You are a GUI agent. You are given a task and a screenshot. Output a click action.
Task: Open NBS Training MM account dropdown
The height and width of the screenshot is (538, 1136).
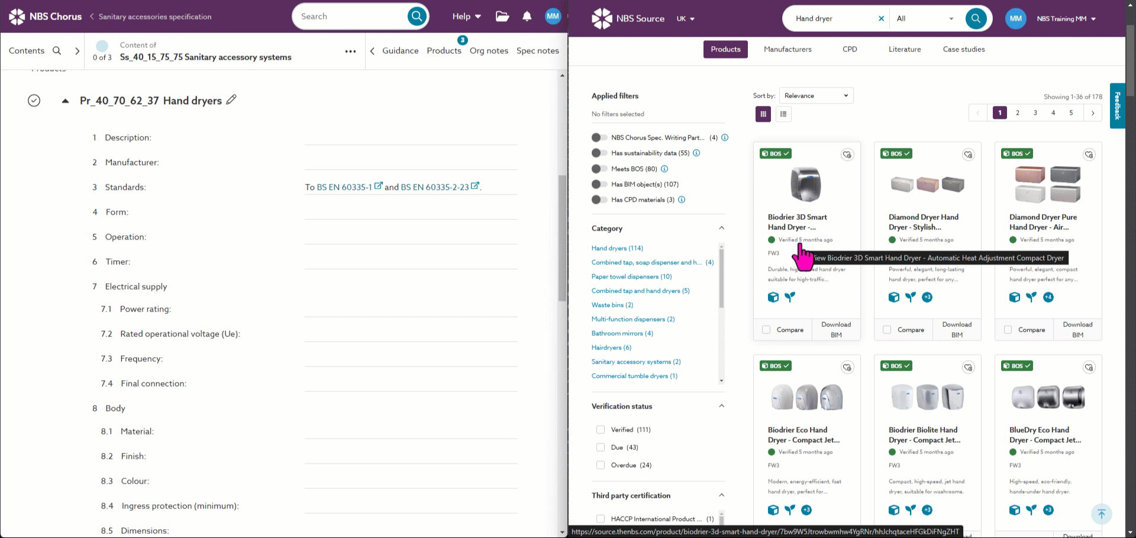[x=1066, y=19]
